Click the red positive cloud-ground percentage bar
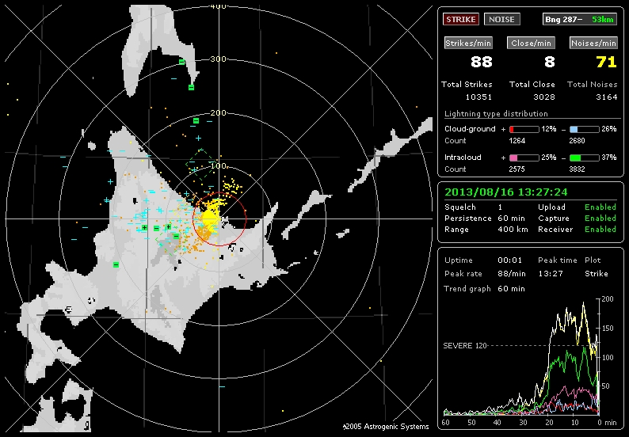Viewport: 629px width, 437px height. tap(523, 128)
